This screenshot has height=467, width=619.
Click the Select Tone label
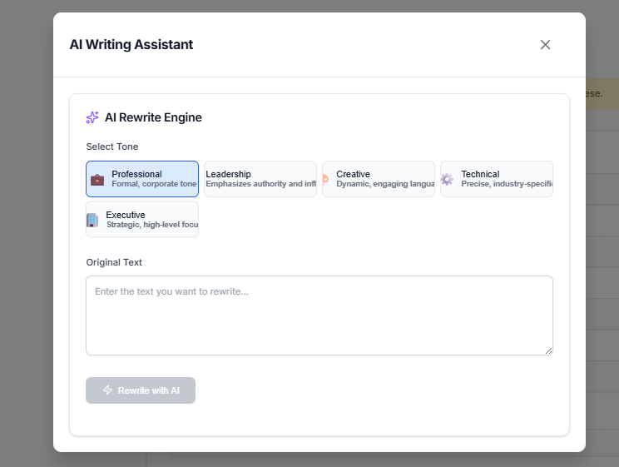(x=112, y=147)
